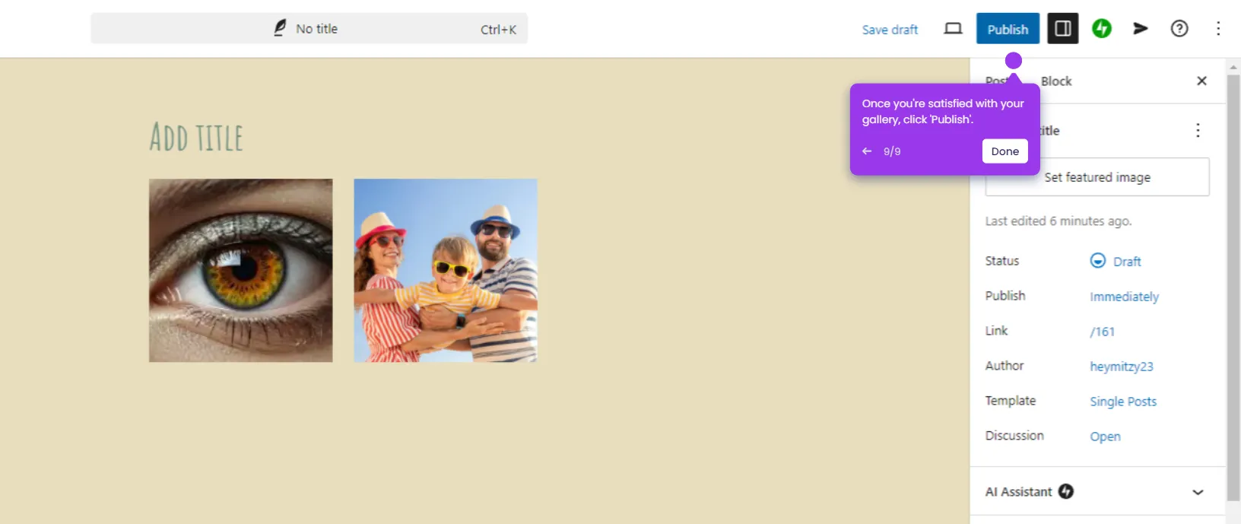The height and width of the screenshot is (524, 1241).
Task: Select the eye close-up gallery image
Action: click(240, 270)
